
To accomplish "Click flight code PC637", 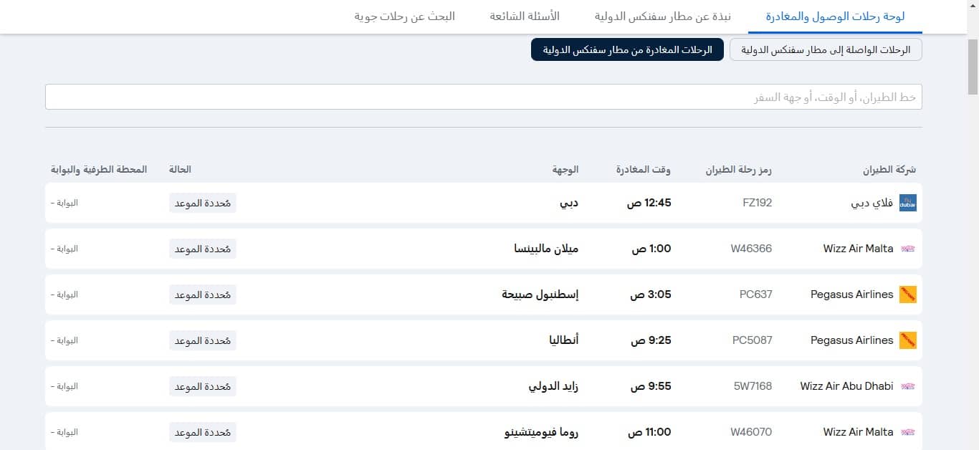I will pyautogui.click(x=756, y=295).
